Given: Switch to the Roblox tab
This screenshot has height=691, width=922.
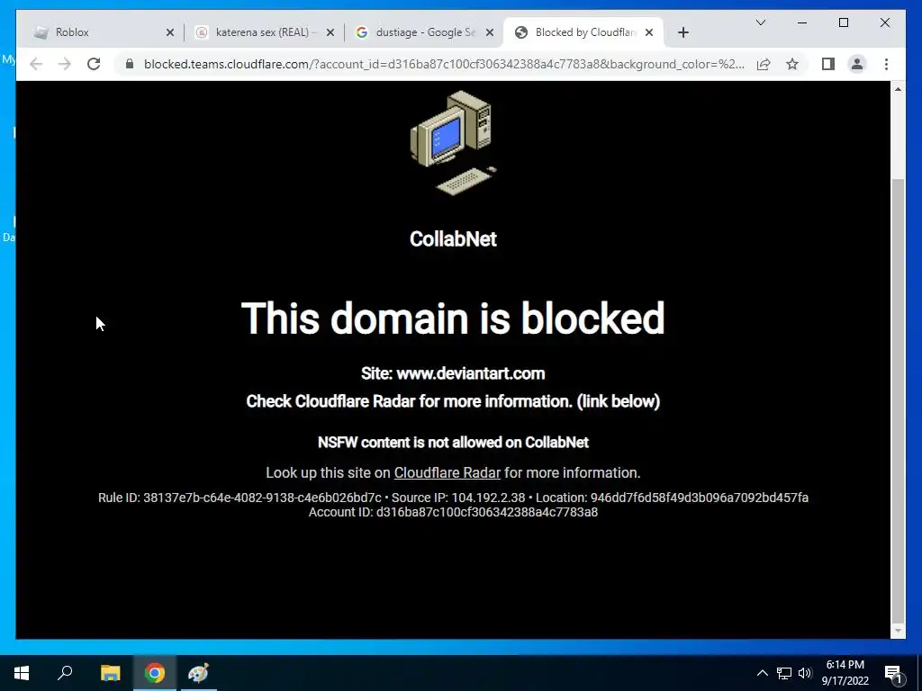Looking at the screenshot, I should (95, 32).
